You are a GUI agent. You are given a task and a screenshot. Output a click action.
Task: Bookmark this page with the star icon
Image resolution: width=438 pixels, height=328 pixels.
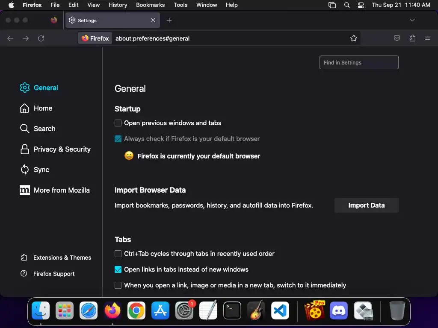click(354, 38)
